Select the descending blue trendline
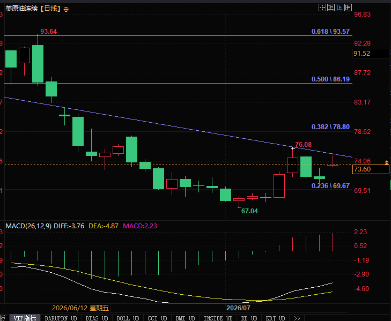 (174, 127)
